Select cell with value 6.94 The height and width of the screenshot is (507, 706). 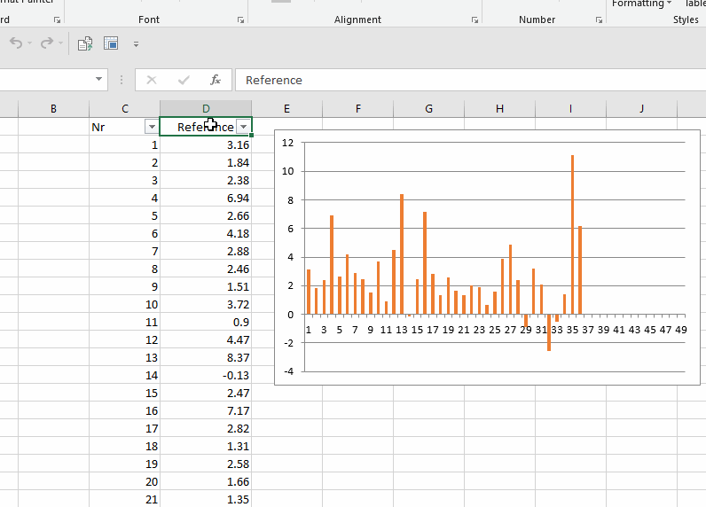point(206,198)
